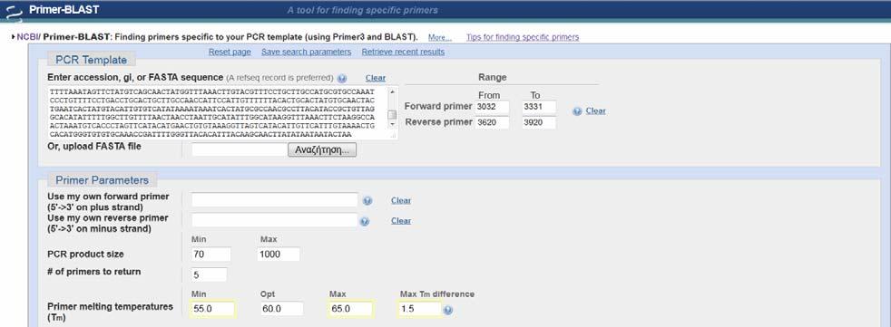The height and width of the screenshot is (327, 891).
Task: Open the NCBI link
Action: pyautogui.click(x=27, y=37)
